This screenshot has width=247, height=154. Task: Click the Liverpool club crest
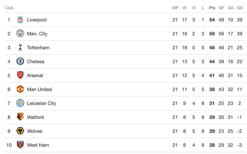[20, 20]
